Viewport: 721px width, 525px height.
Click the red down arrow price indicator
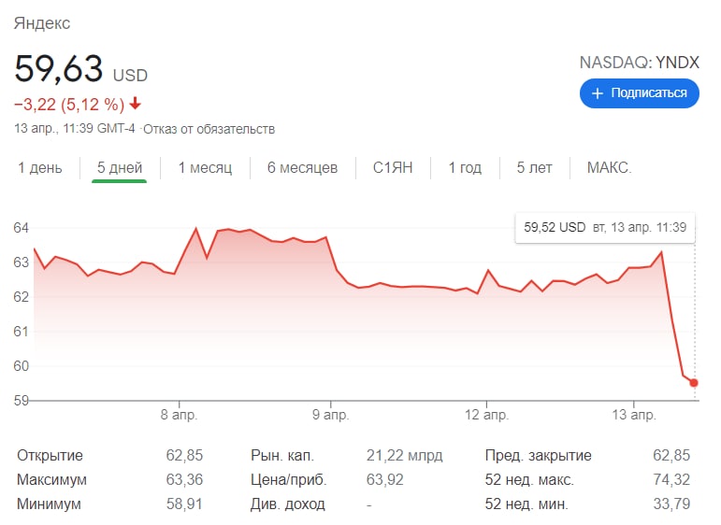136,104
